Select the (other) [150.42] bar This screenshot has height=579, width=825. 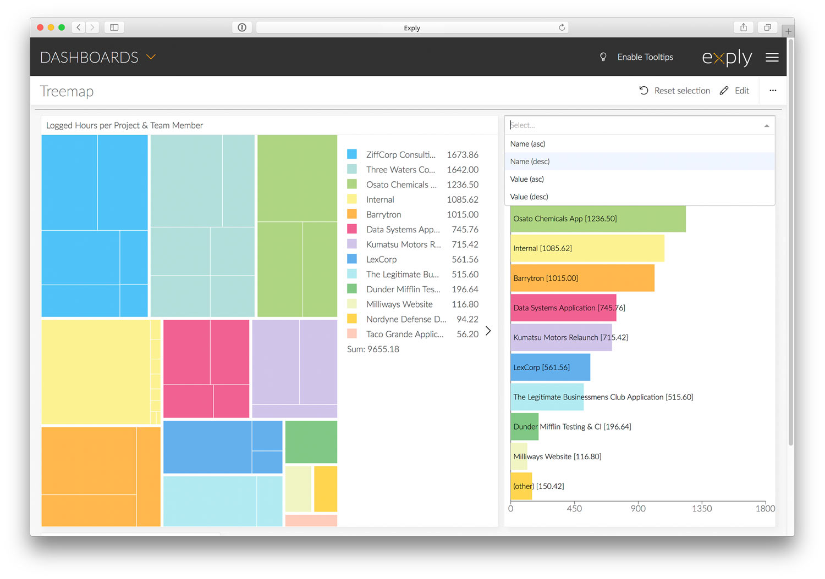pos(521,486)
